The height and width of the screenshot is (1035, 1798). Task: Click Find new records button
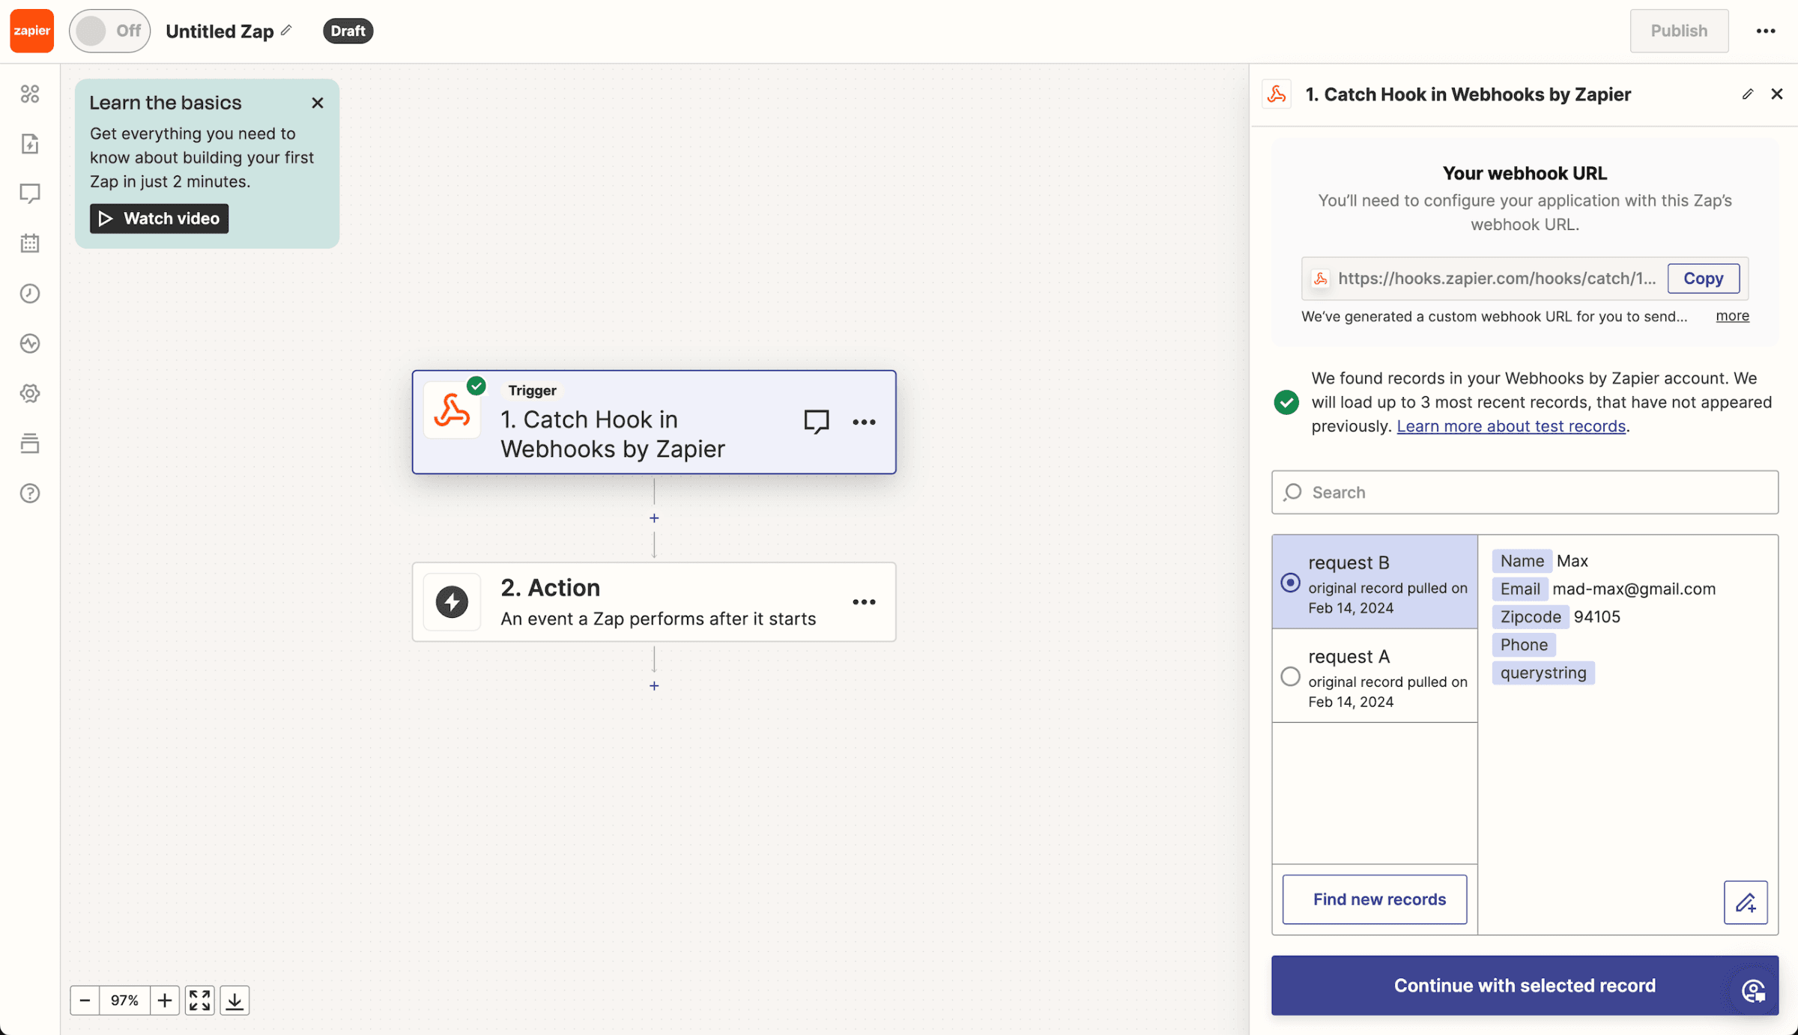[x=1375, y=899]
